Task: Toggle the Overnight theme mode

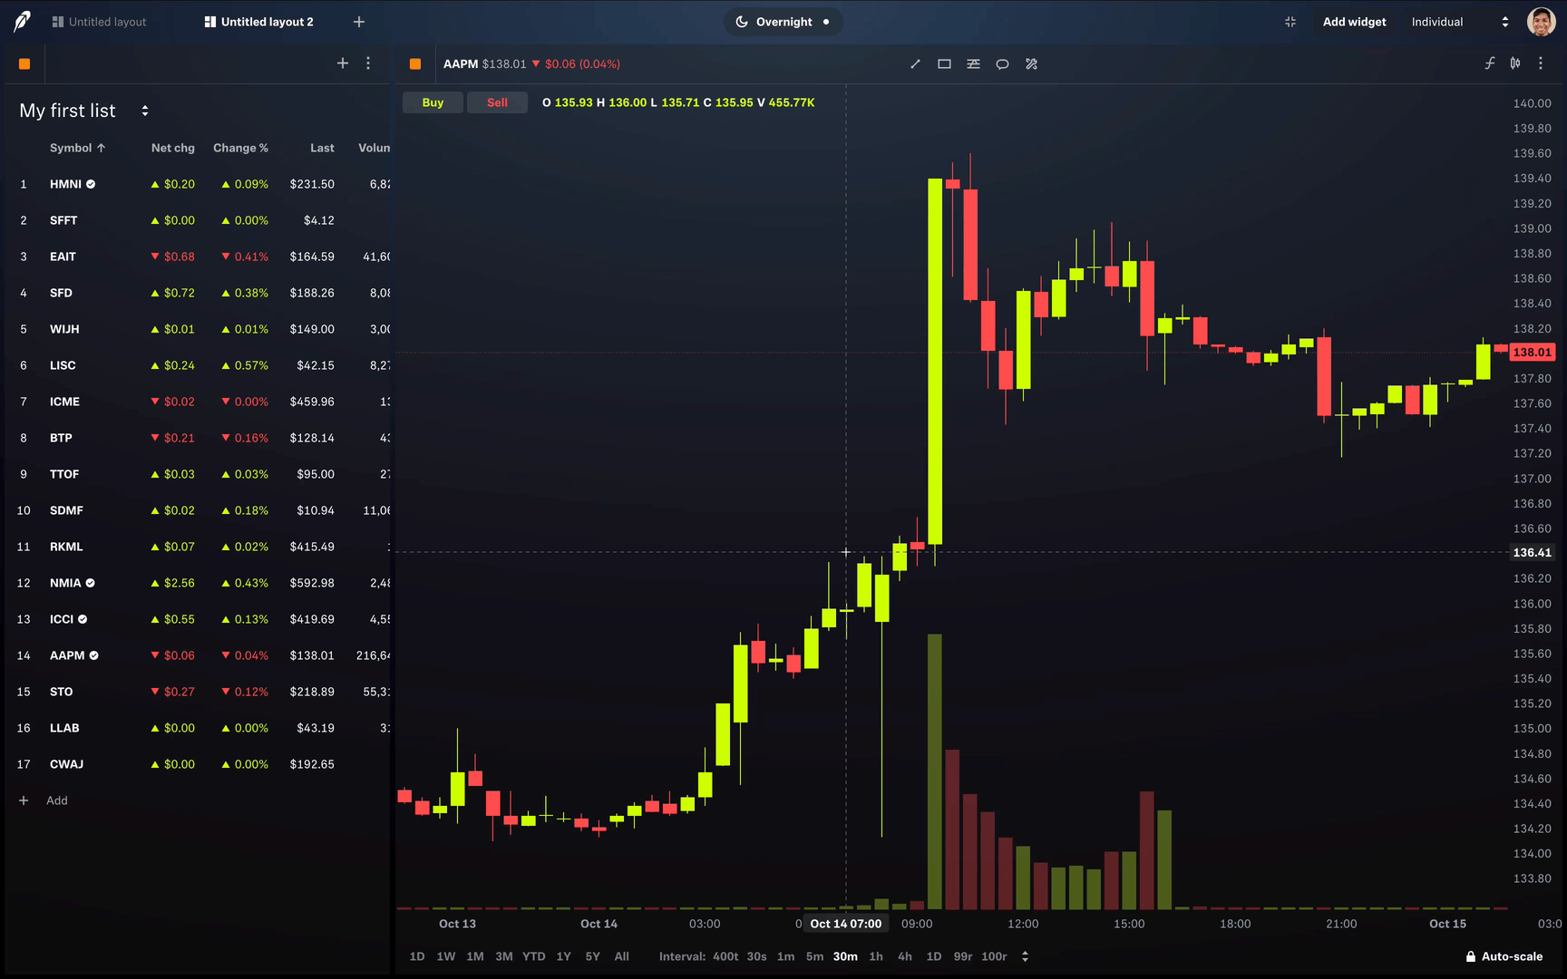Action: (783, 22)
